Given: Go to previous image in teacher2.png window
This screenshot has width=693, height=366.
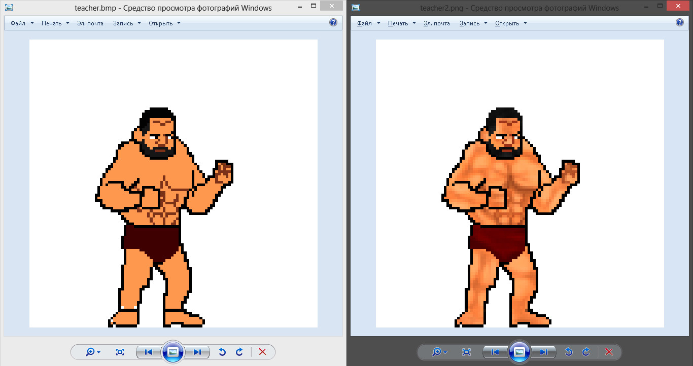Looking at the screenshot, I should (x=495, y=352).
